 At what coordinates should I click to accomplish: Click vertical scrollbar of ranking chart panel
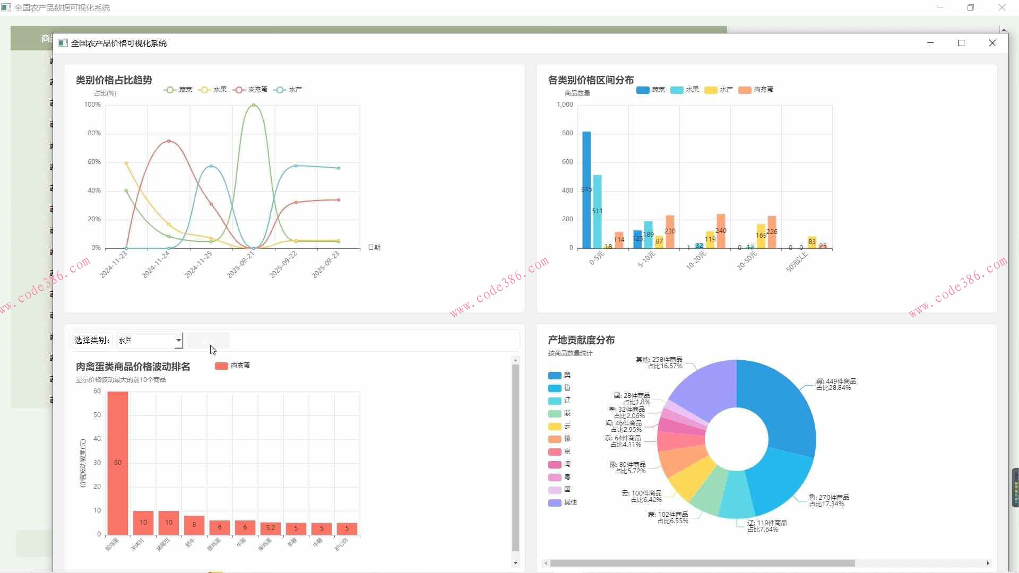point(515,456)
